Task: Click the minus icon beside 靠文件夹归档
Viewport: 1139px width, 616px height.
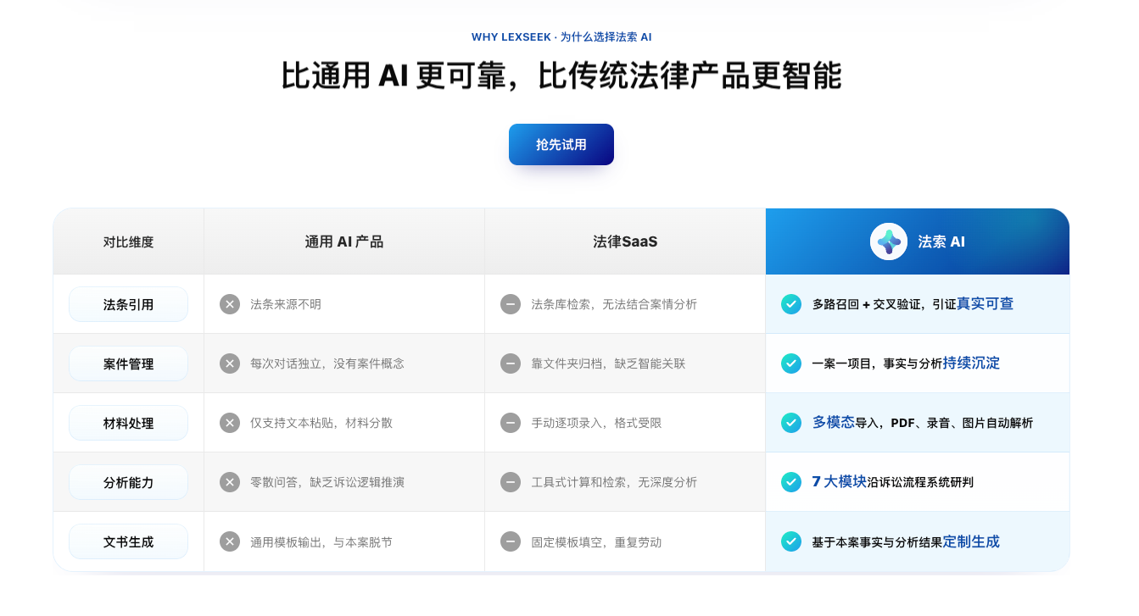Action: tap(511, 363)
